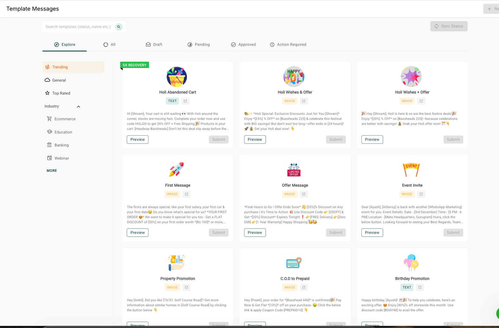
Task: Submit the First Message template
Action: pos(219,233)
